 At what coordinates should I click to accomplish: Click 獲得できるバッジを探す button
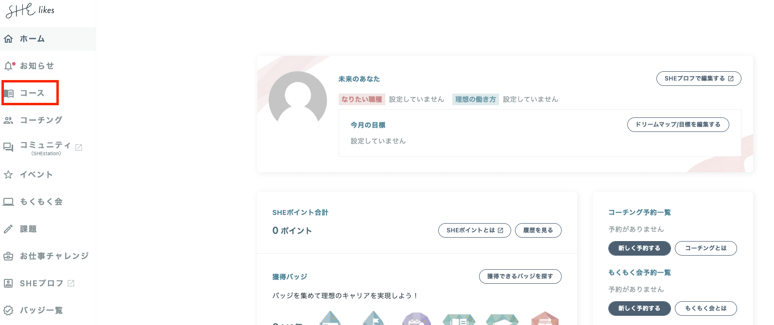pos(520,276)
